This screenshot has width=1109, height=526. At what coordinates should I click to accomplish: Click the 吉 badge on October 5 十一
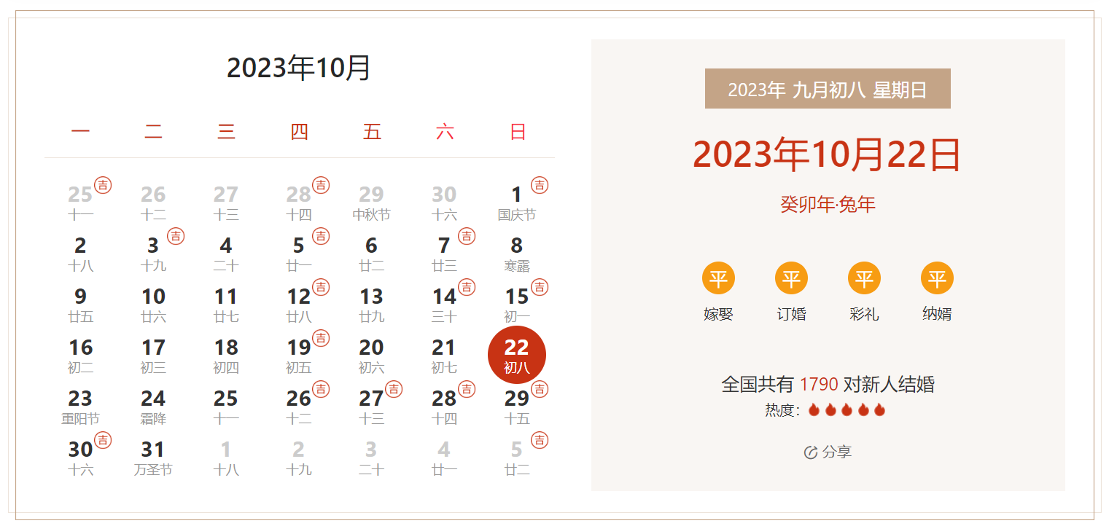coord(321,236)
